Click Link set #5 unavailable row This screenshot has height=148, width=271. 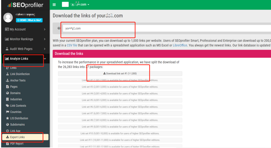coord(120,100)
